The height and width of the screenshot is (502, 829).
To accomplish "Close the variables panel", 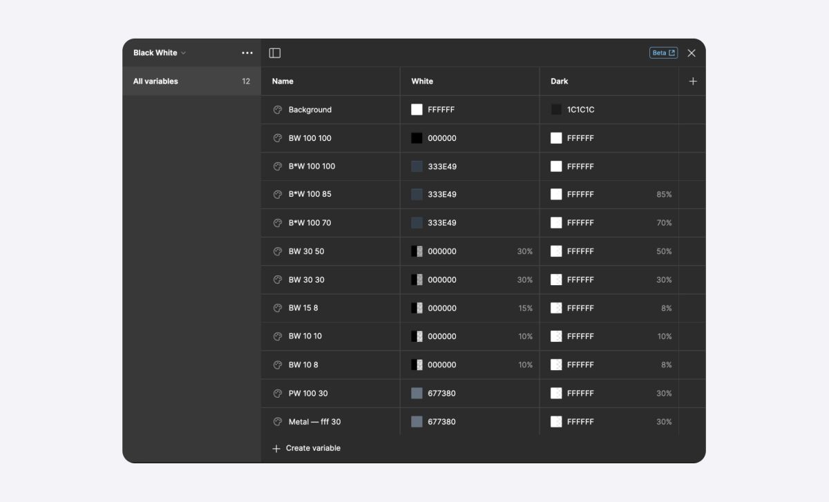I will [692, 53].
